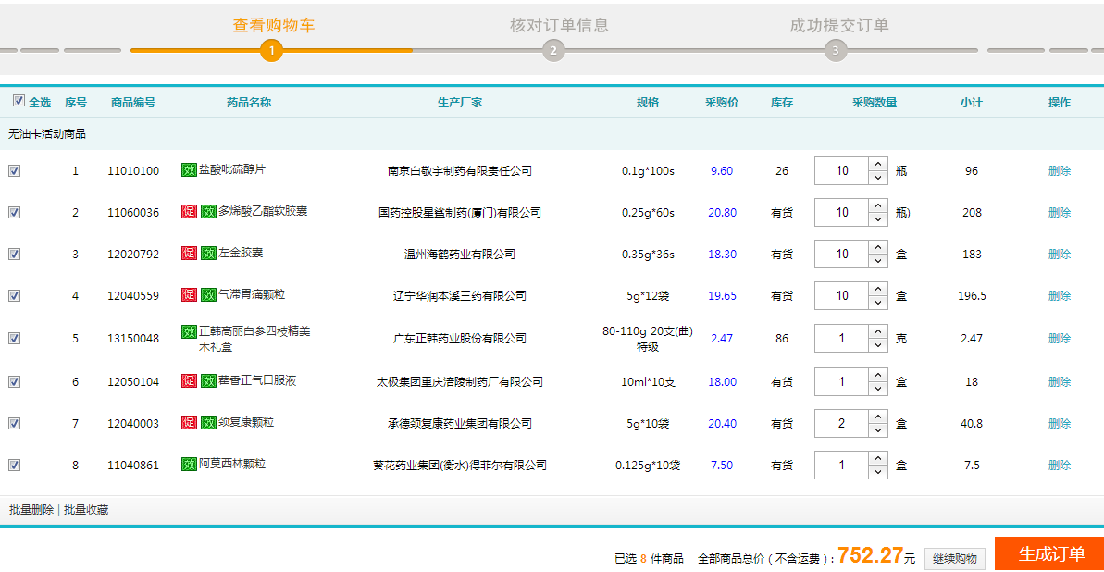Toggle the 全选 select-all checkbox
The height and width of the screenshot is (572, 1104).
coord(19,101)
